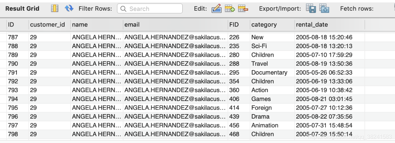Image resolution: width=395 pixels, height=143 pixels.
Task: Select FID cell 295
Action: [239, 73]
